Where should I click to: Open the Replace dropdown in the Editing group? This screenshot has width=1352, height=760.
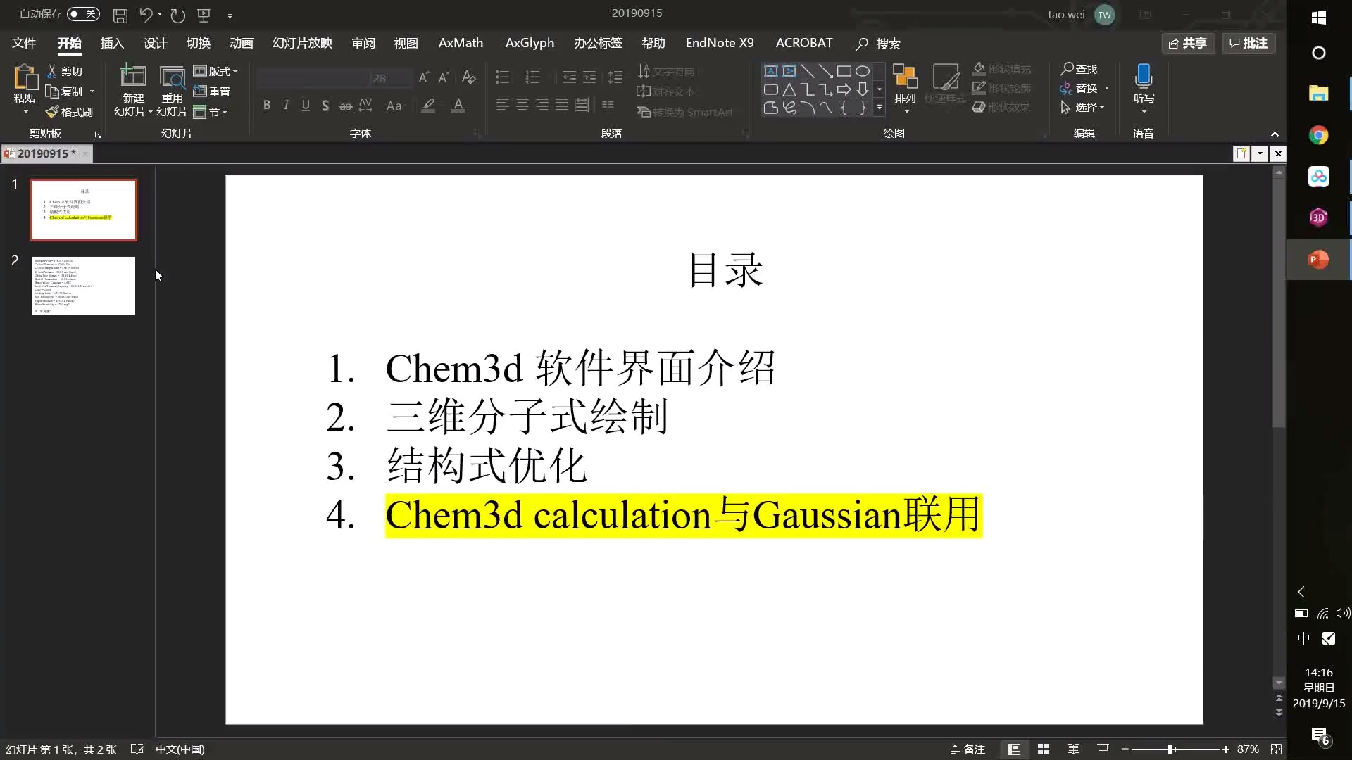[1106, 88]
